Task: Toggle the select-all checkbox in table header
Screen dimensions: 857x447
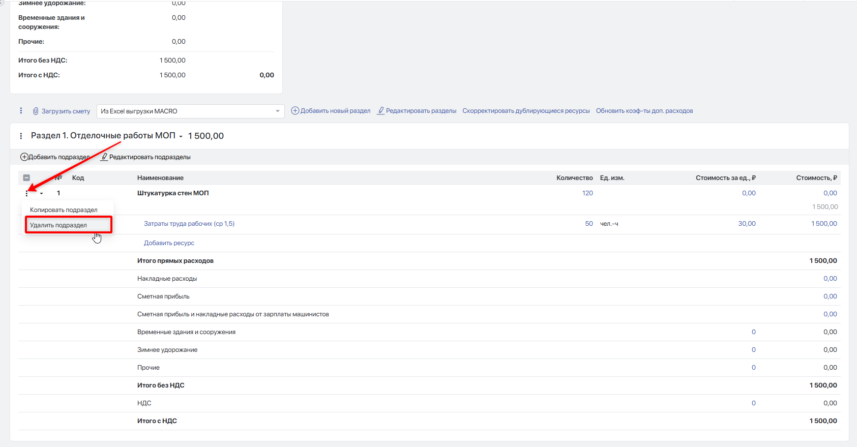Action: (x=26, y=178)
